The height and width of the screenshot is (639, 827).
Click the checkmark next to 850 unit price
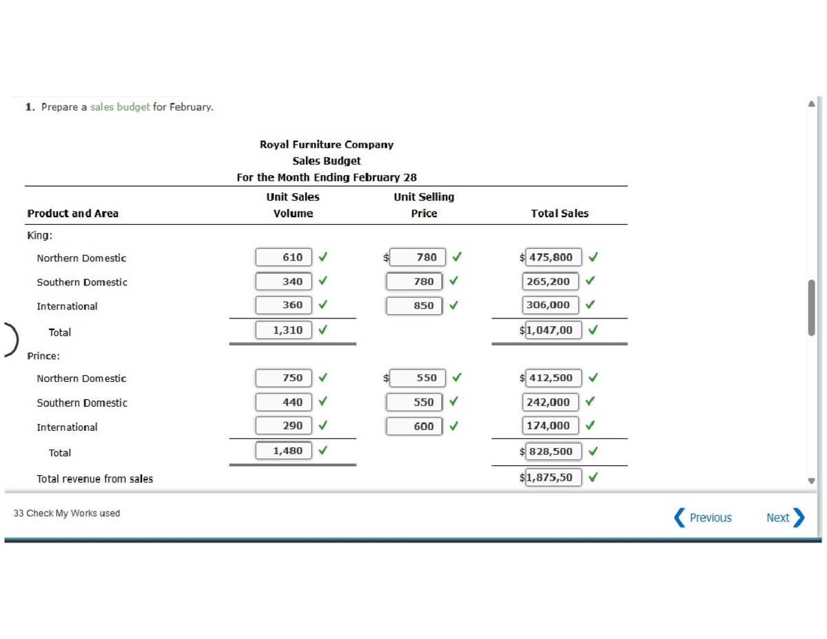[x=453, y=305]
